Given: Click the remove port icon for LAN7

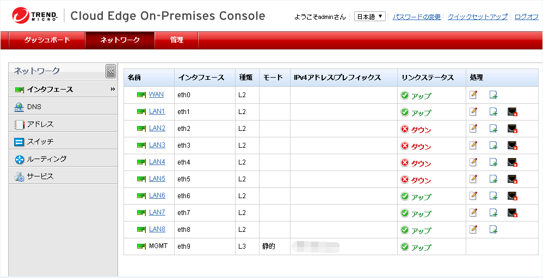Looking at the screenshot, I should point(512,213).
